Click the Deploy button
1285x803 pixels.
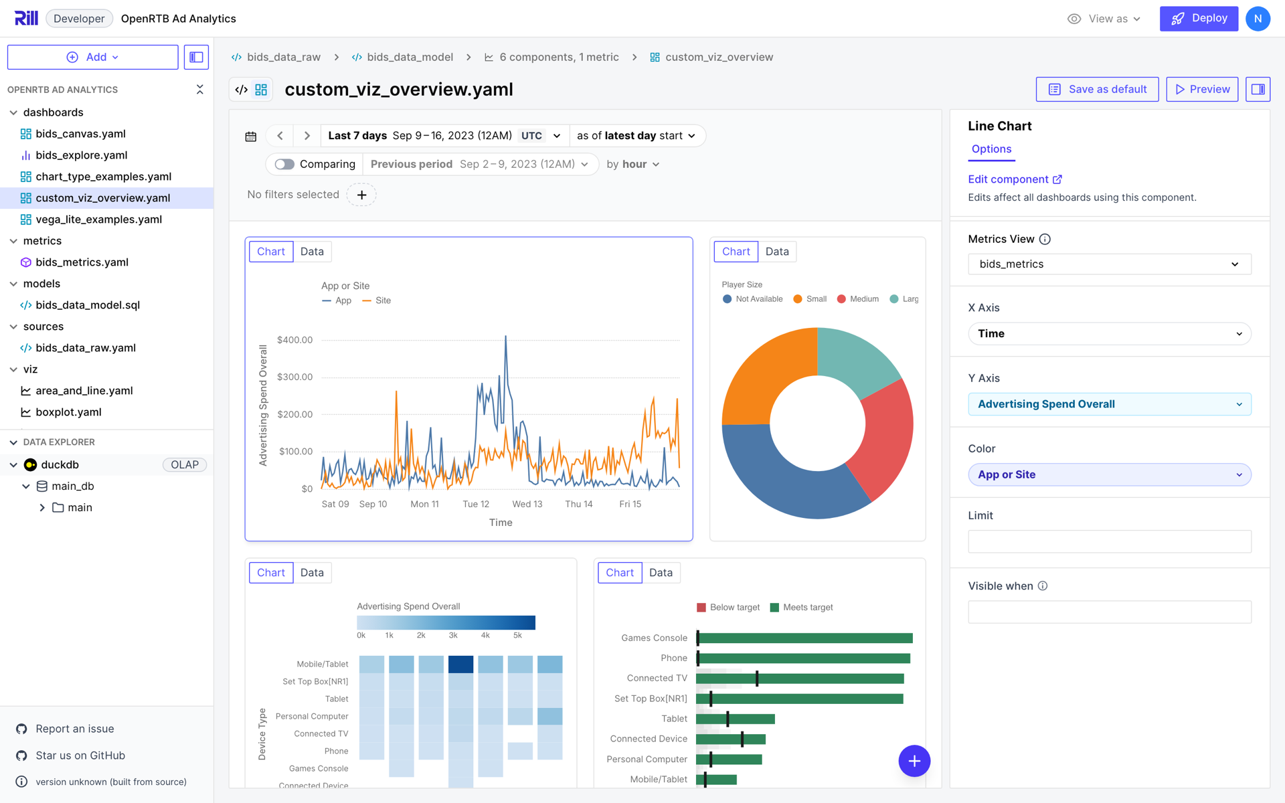point(1199,19)
